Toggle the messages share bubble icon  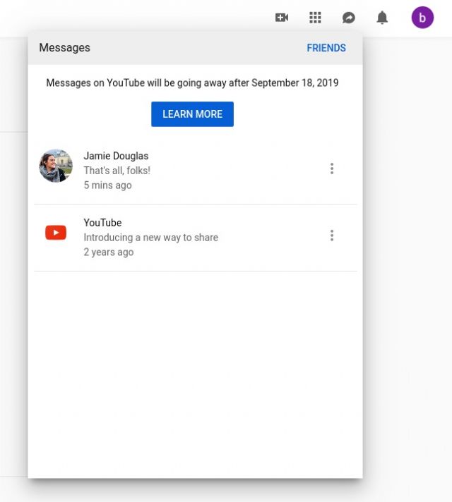point(349,18)
